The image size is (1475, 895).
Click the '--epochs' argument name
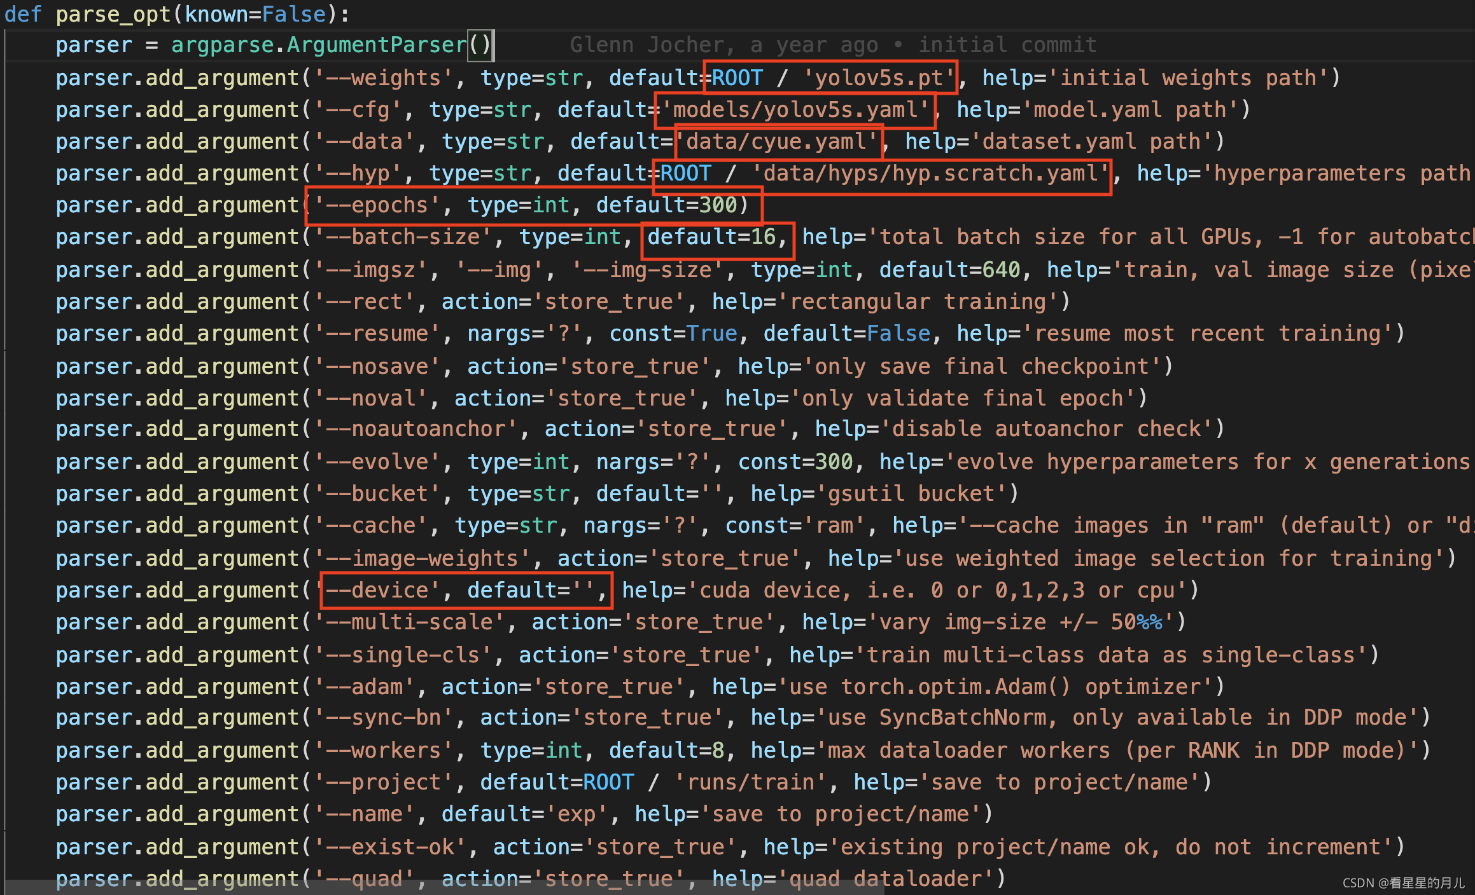click(377, 205)
